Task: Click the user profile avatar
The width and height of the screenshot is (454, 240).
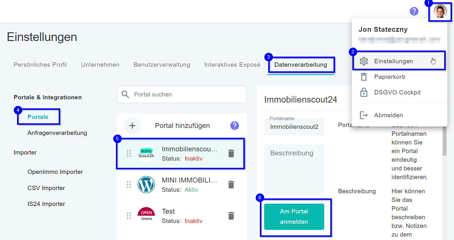Action: tap(440, 12)
